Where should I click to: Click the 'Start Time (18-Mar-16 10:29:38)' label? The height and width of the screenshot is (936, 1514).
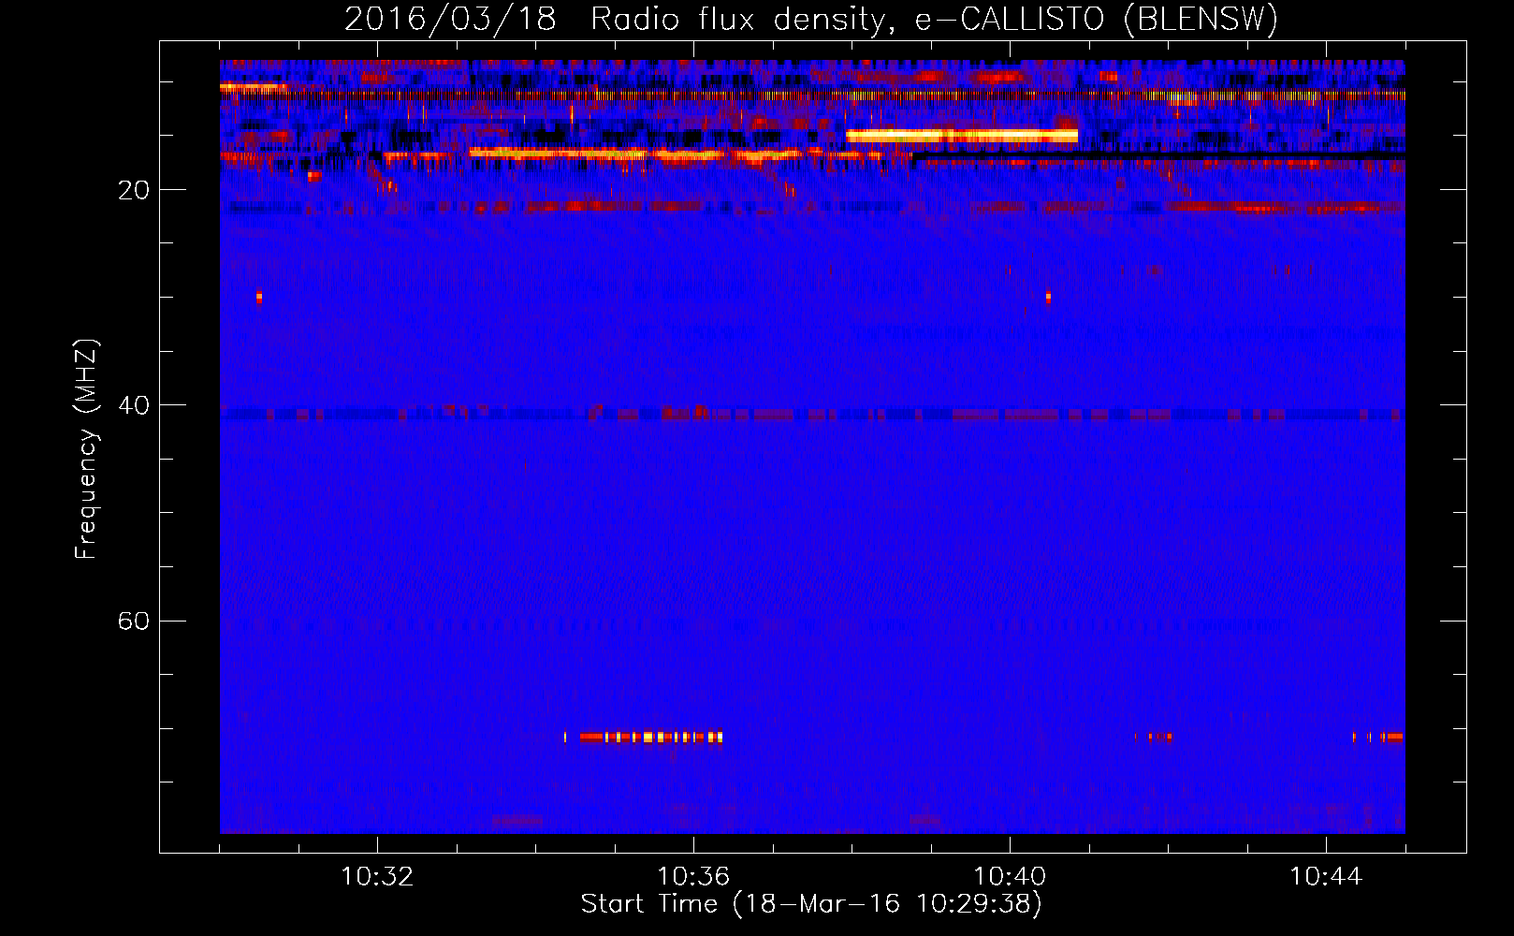tap(811, 903)
